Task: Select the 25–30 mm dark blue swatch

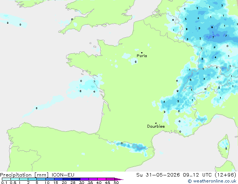Action: 76,179
